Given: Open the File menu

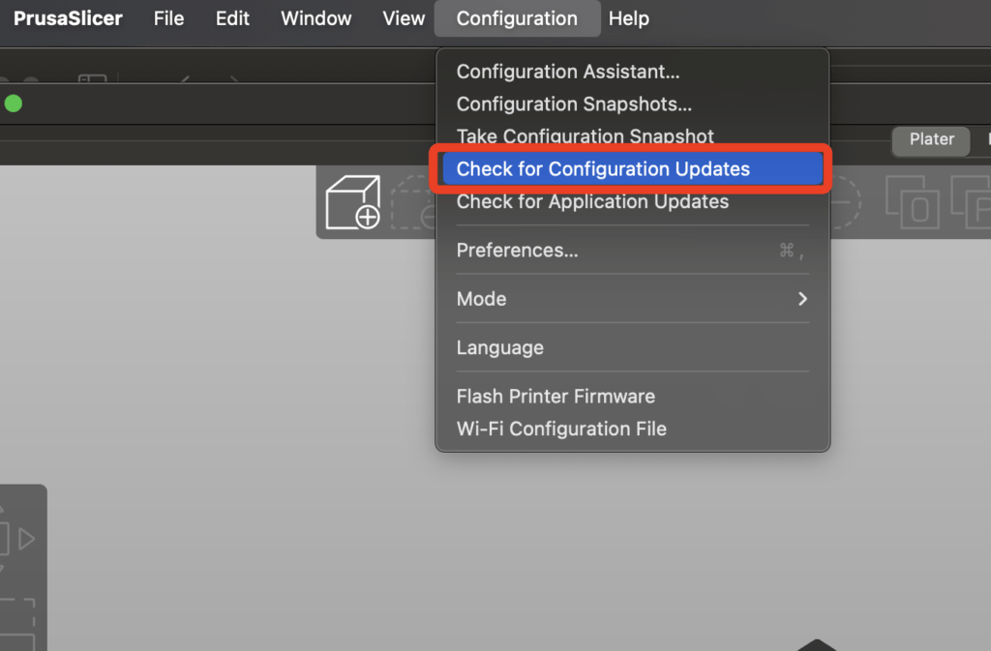Looking at the screenshot, I should click(x=168, y=18).
